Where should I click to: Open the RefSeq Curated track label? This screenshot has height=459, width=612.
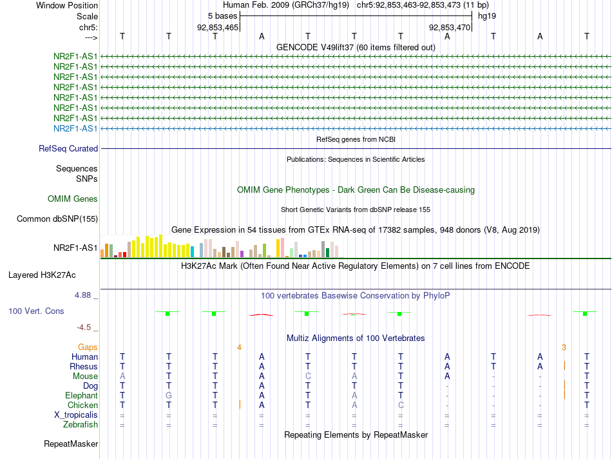(x=68, y=148)
